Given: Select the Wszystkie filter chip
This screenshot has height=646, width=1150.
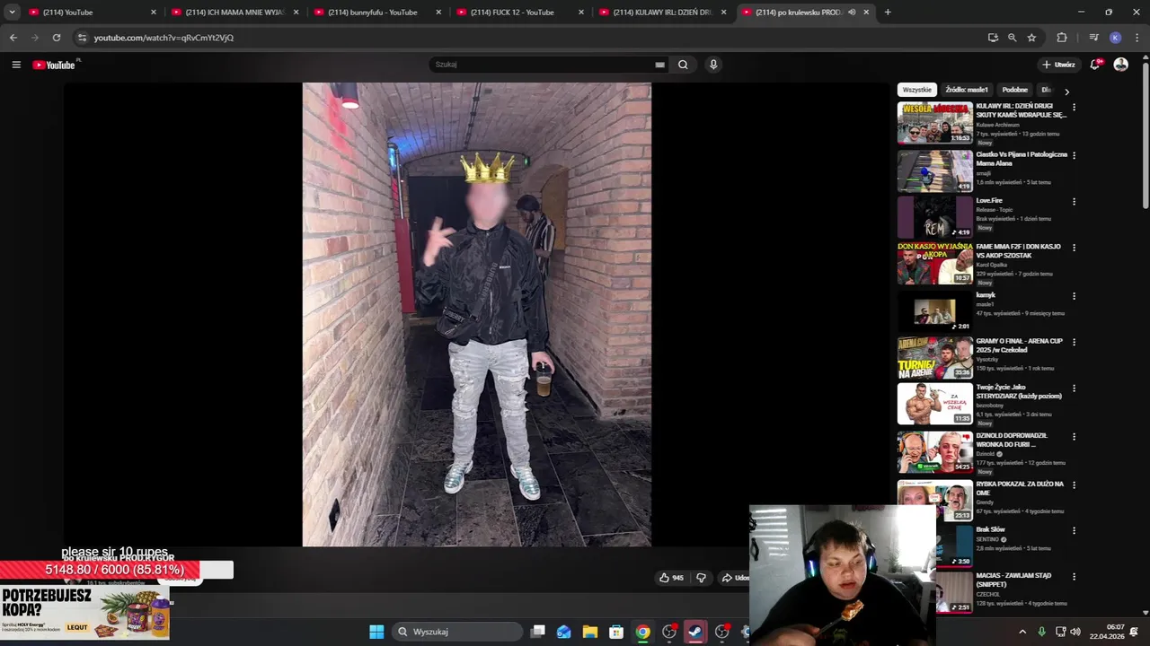Looking at the screenshot, I should pos(917,90).
